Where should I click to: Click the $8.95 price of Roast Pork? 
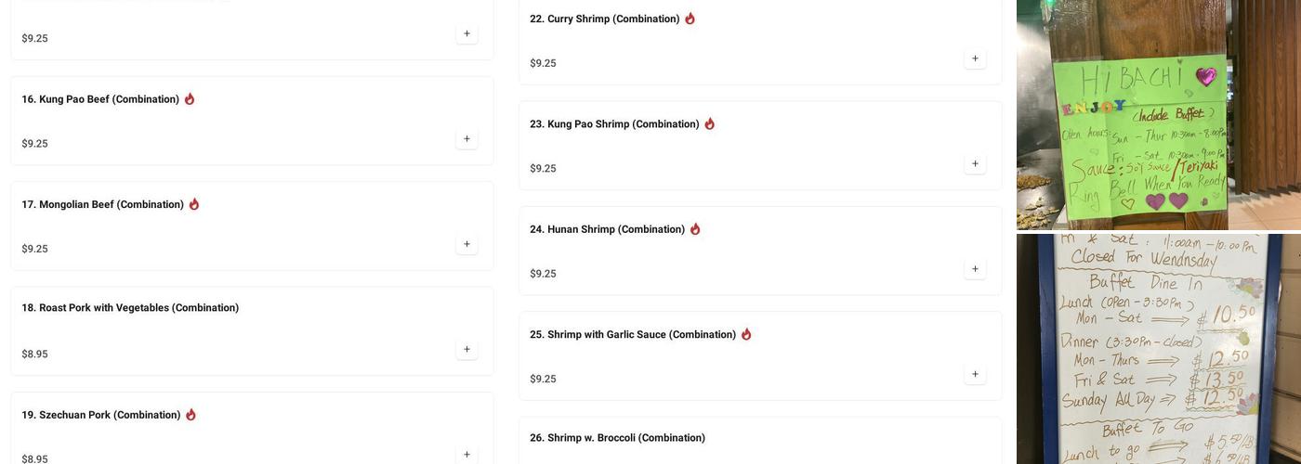click(34, 354)
